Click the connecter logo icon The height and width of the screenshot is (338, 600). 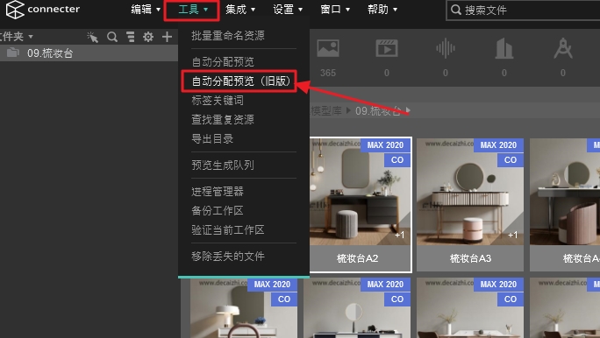tap(15, 10)
